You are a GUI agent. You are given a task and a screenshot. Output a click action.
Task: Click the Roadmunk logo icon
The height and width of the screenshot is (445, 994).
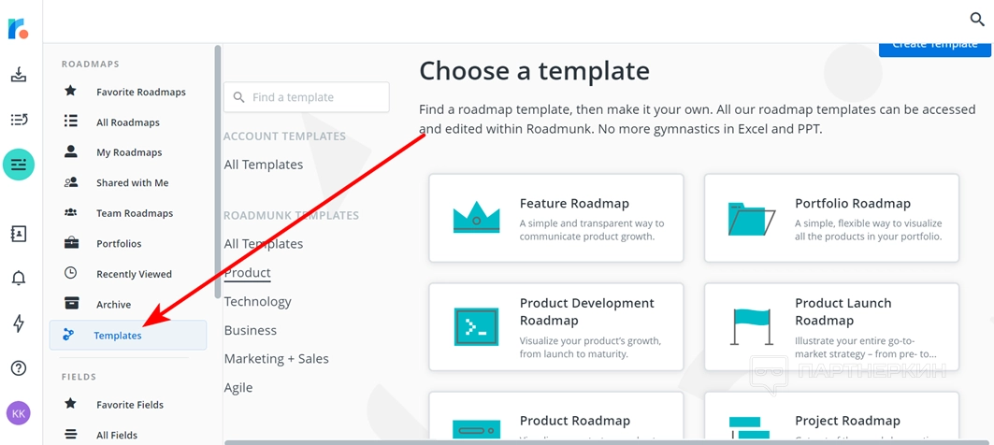(18, 29)
